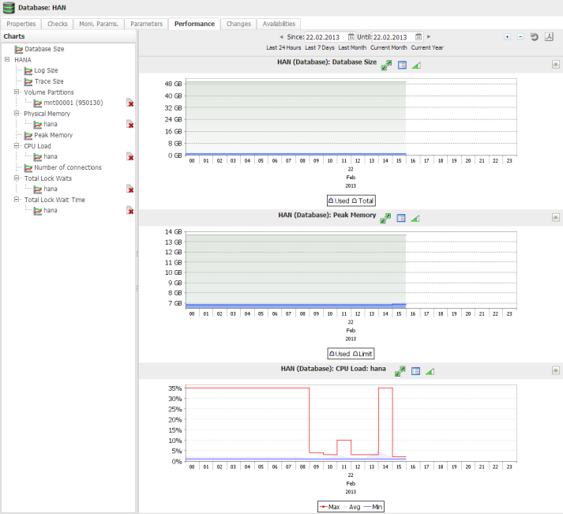Go to next date range arrow
563x514 pixels.
(428, 36)
